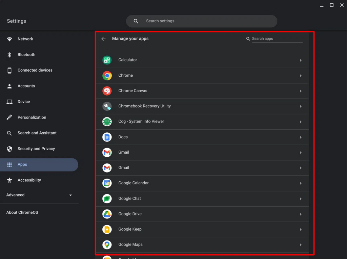Expand the Chrome Canvas row arrow
Viewport: 347px width, 259px height.
[301, 91]
